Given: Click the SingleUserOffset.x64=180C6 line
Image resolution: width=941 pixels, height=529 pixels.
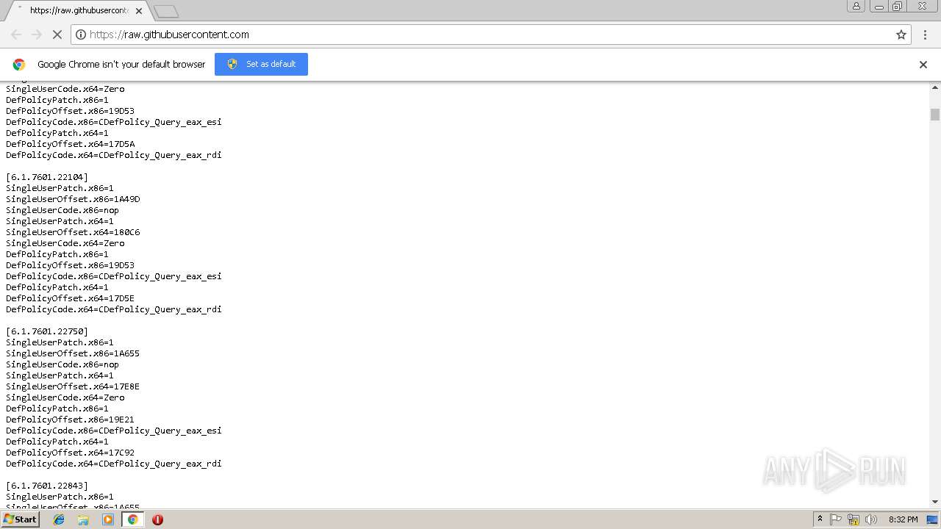Looking at the screenshot, I should click(x=73, y=232).
